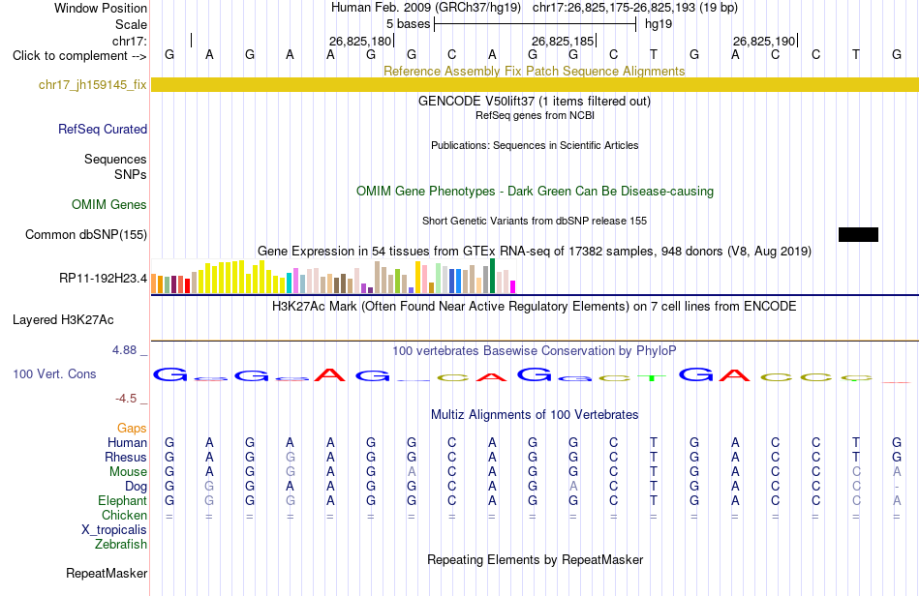Select the Dog alignment row label
The image size is (920, 596).
(136, 487)
